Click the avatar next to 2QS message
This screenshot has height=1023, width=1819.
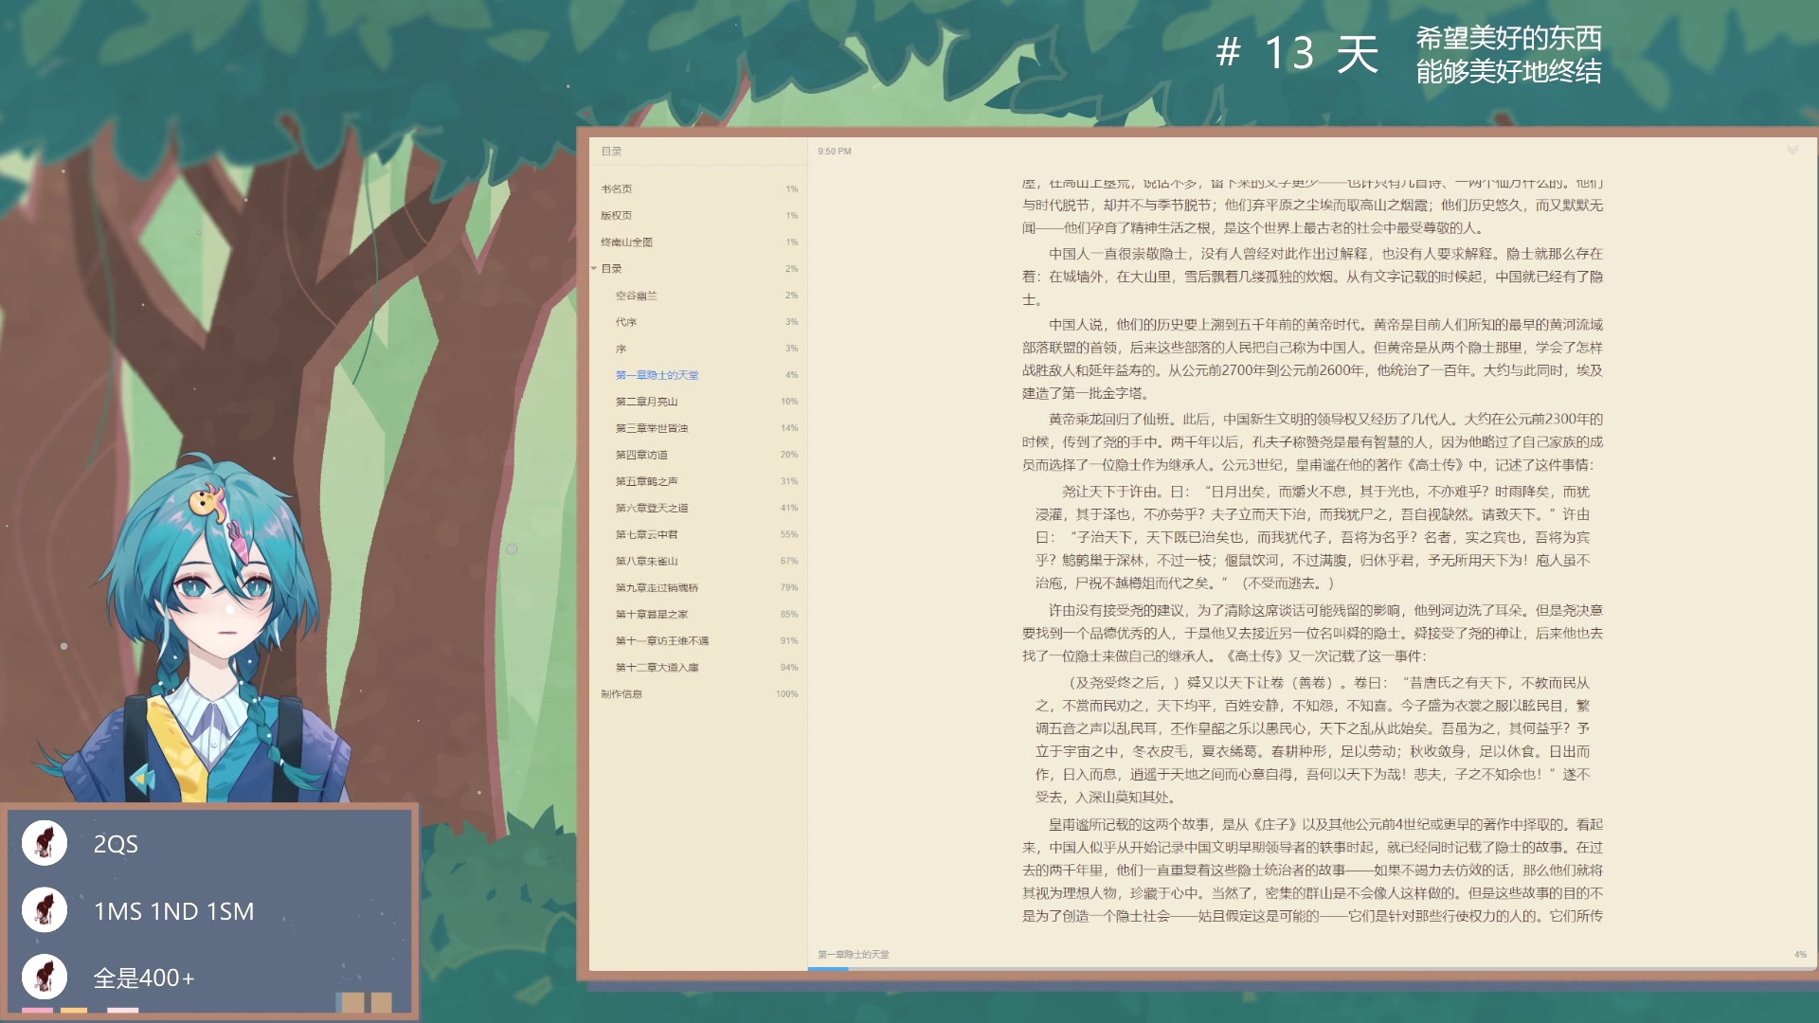click(45, 843)
